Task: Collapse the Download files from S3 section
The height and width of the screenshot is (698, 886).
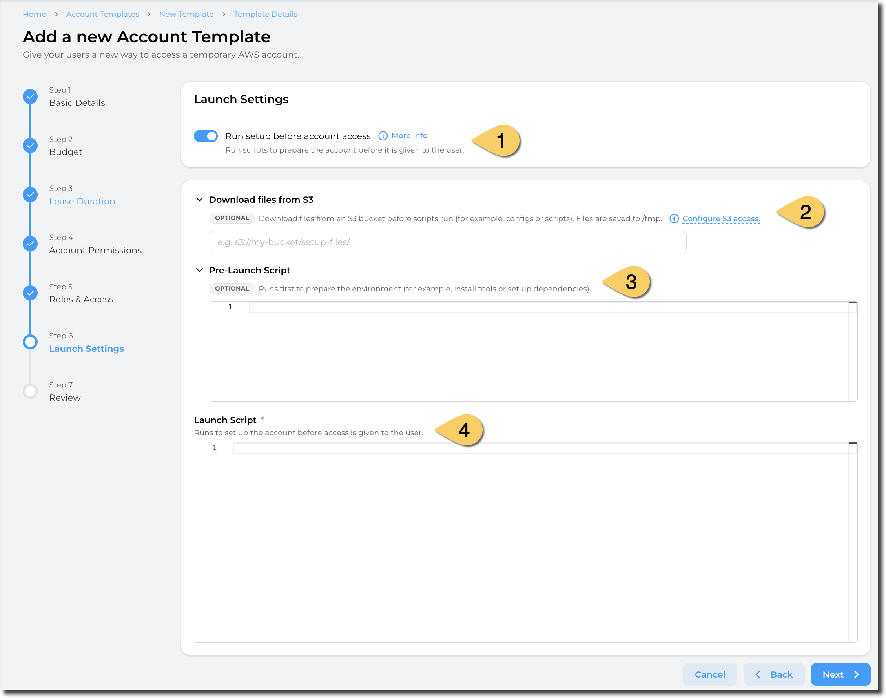Action: 199,200
